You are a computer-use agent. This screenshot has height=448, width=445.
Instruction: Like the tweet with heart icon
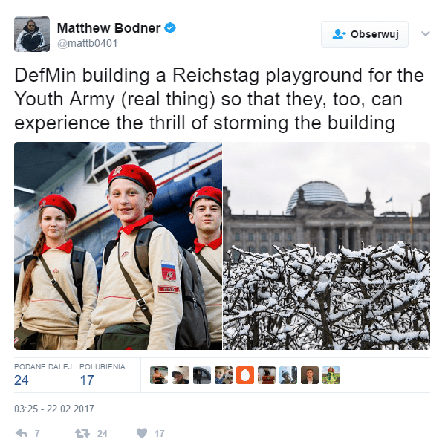pyautogui.click(x=142, y=433)
